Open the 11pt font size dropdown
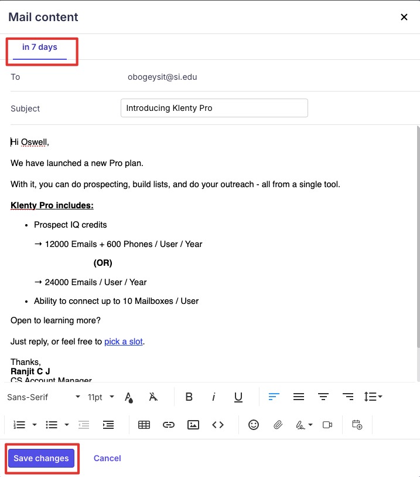 tap(101, 397)
